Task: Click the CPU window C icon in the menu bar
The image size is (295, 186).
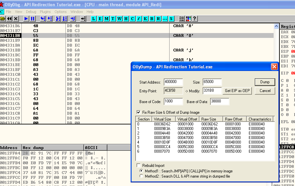Action: point(2,12)
